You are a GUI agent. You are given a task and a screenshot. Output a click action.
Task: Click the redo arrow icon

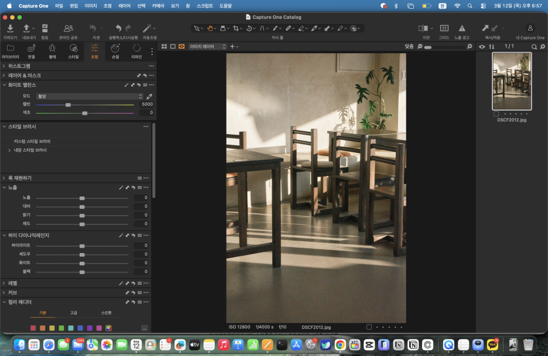128,28
